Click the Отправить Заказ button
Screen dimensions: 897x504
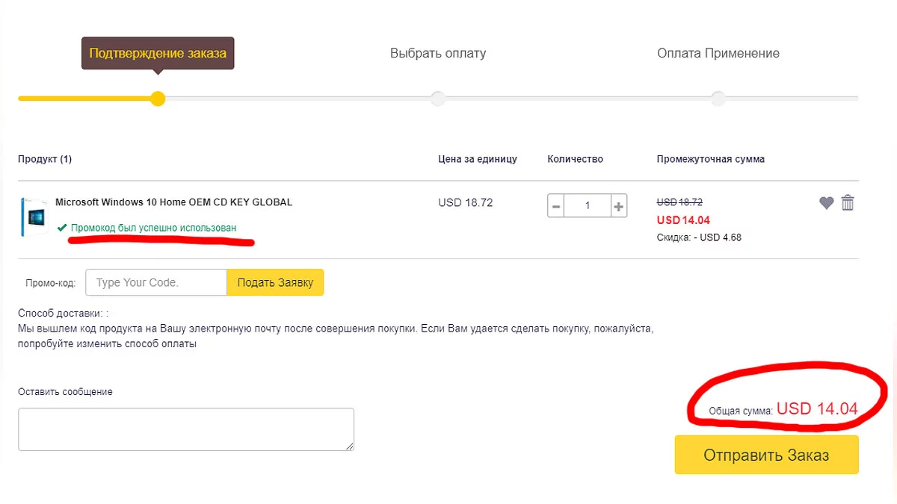766,455
